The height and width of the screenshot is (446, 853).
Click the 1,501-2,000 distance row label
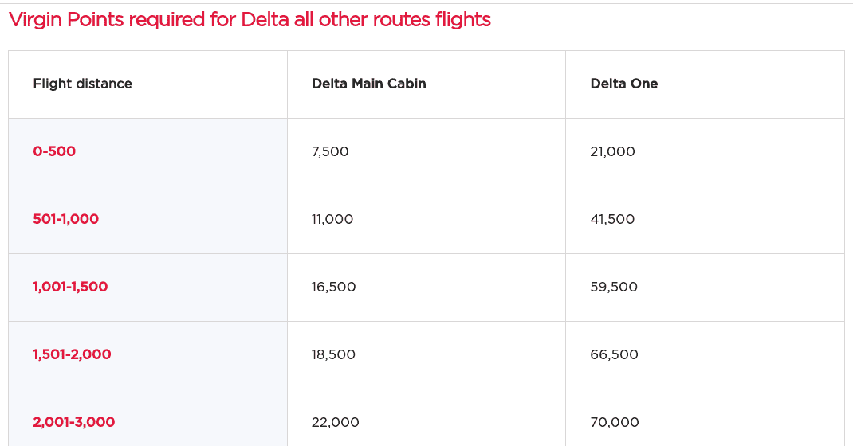coord(72,354)
